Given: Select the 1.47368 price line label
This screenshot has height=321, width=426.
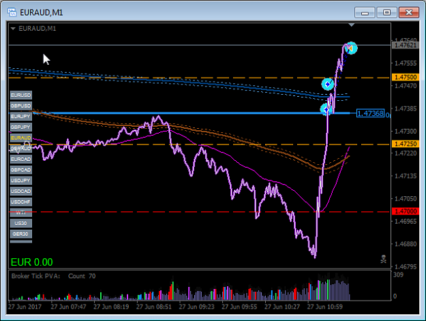Looking at the screenshot, I should 370,113.
